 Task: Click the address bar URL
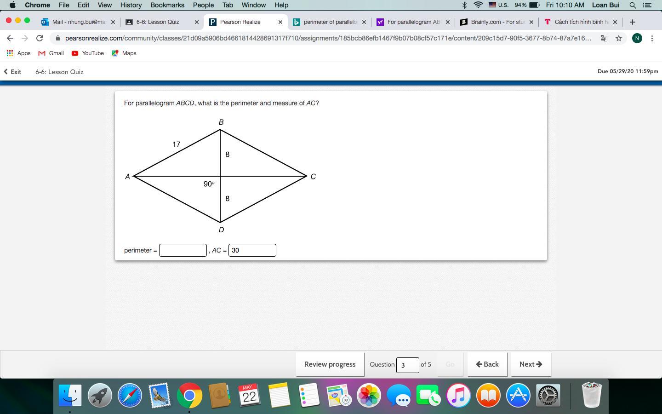click(x=328, y=38)
